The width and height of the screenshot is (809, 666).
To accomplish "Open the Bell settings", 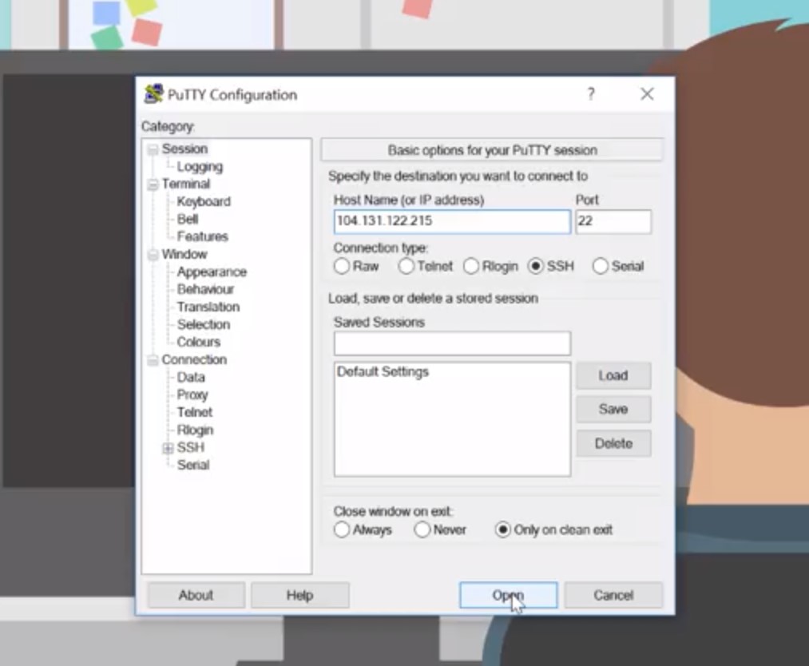I will (x=188, y=219).
